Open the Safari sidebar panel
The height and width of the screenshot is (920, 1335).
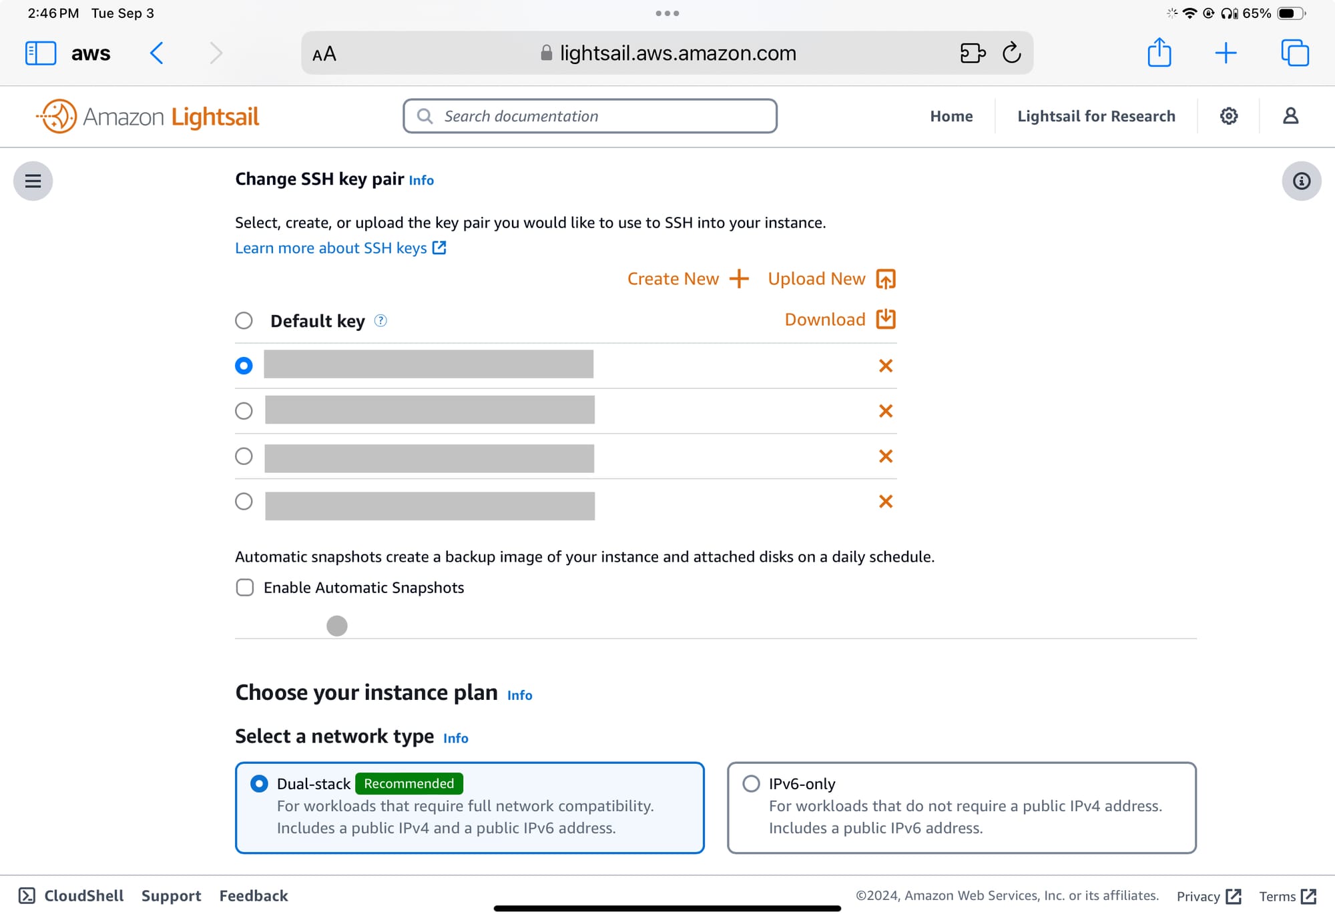[40, 53]
